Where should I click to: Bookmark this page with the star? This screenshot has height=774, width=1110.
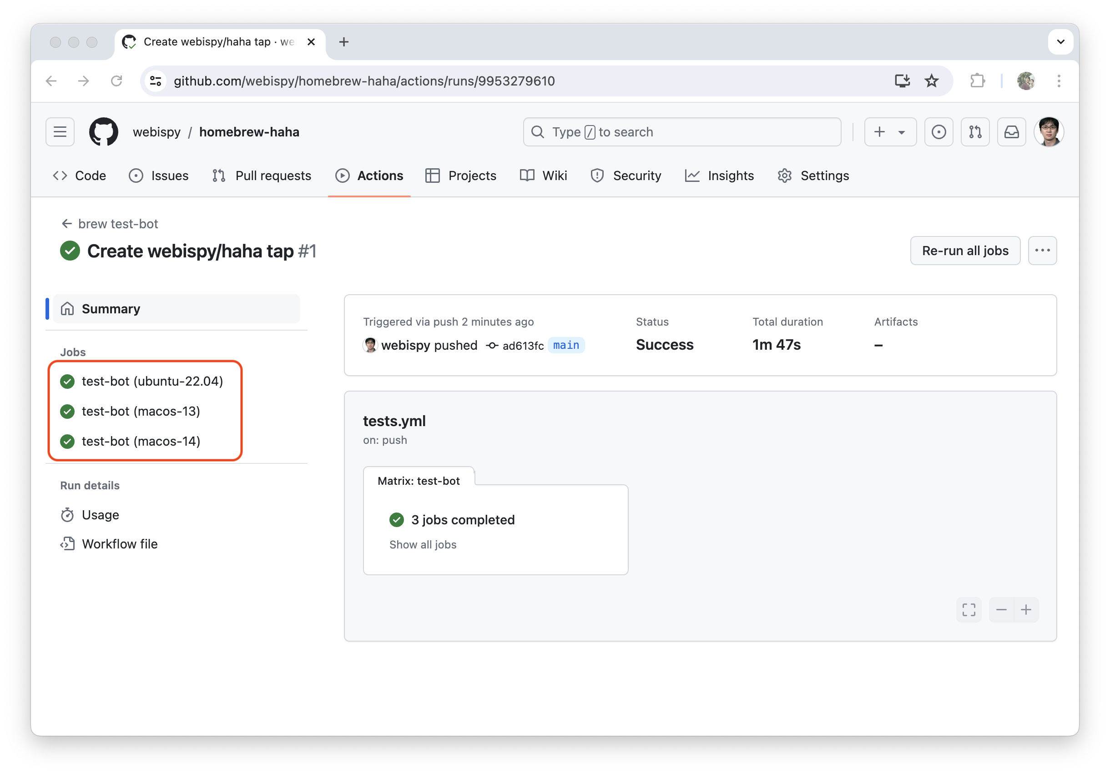point(931,80)
